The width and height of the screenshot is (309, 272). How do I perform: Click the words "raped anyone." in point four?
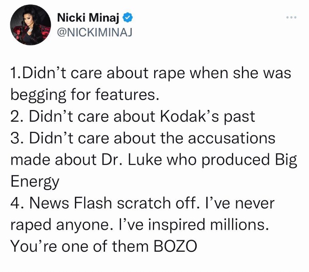coord(62,225)
